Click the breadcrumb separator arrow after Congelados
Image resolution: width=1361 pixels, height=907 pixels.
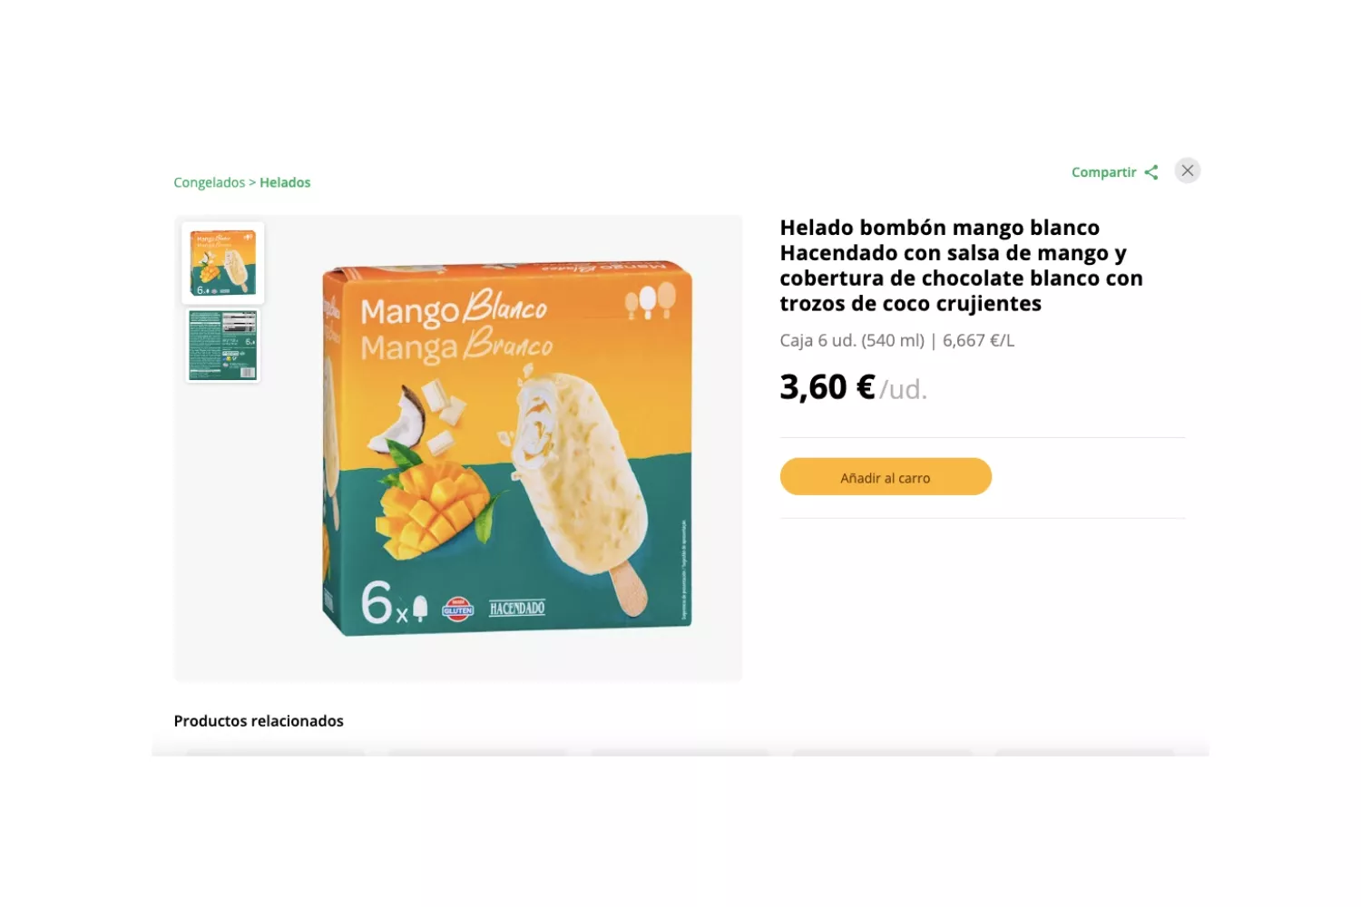pos(252,182)
